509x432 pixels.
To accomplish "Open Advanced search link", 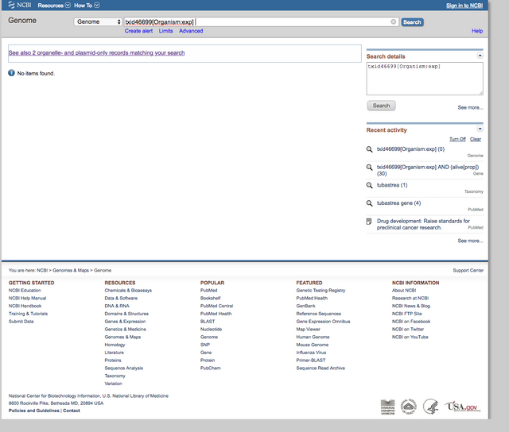I will [x=191, y=31].
